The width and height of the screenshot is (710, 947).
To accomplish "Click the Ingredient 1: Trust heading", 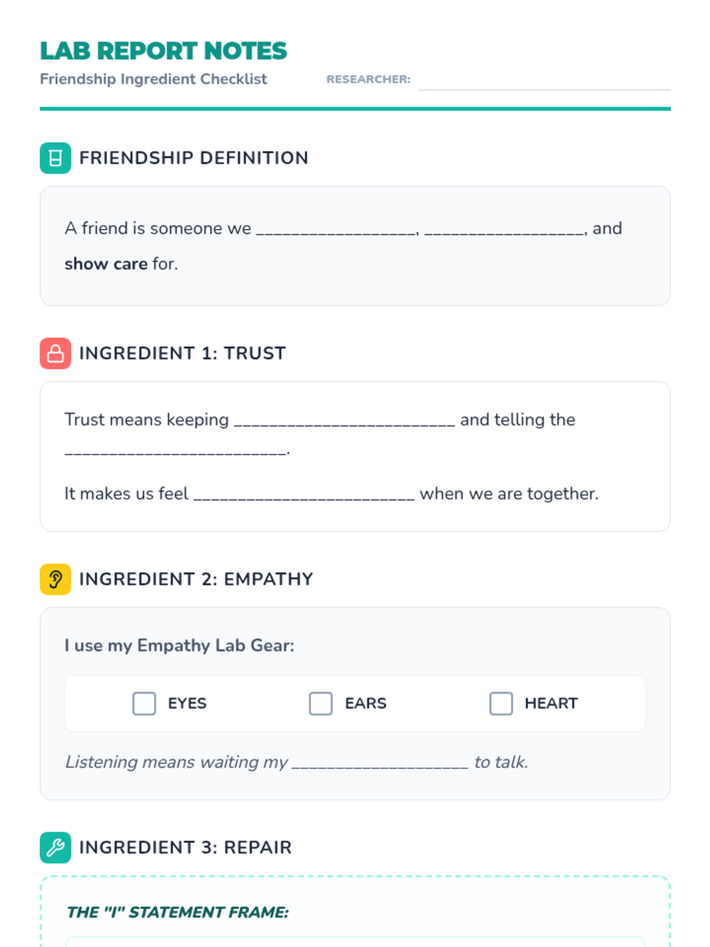I will pyautogui.click(x=182, y=353).
